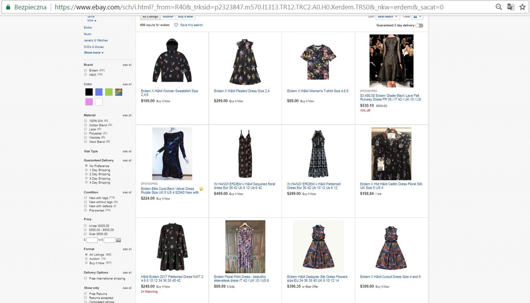Screen dimensions: 530x303
Task: Click Save this search link
Action: pos(192,25)
